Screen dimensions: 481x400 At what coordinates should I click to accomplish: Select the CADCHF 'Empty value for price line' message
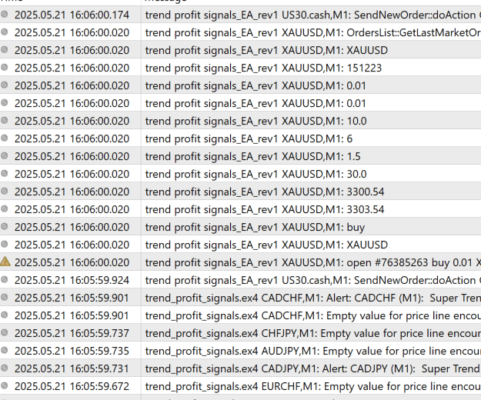coord(313,315)
